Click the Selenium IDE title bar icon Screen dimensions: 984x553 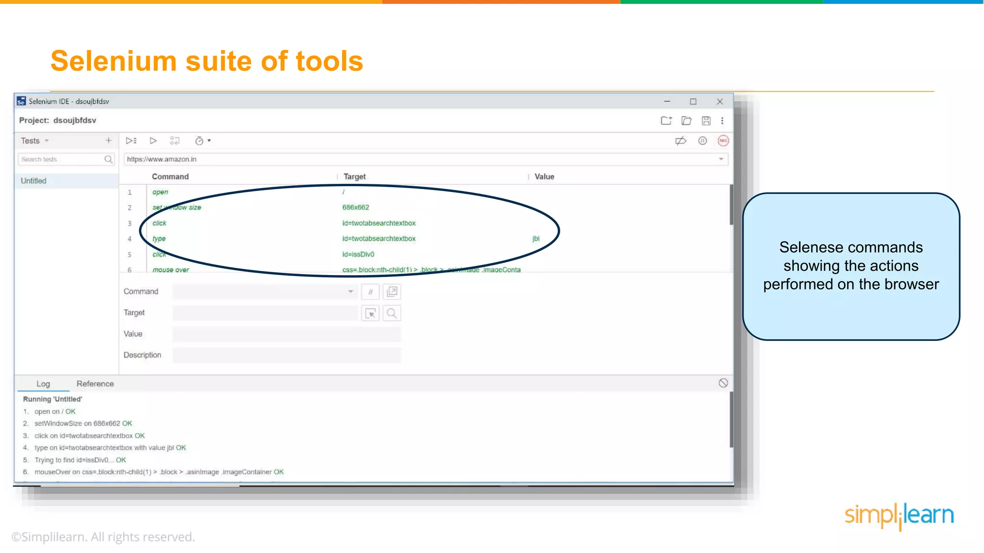pos(21,101)
